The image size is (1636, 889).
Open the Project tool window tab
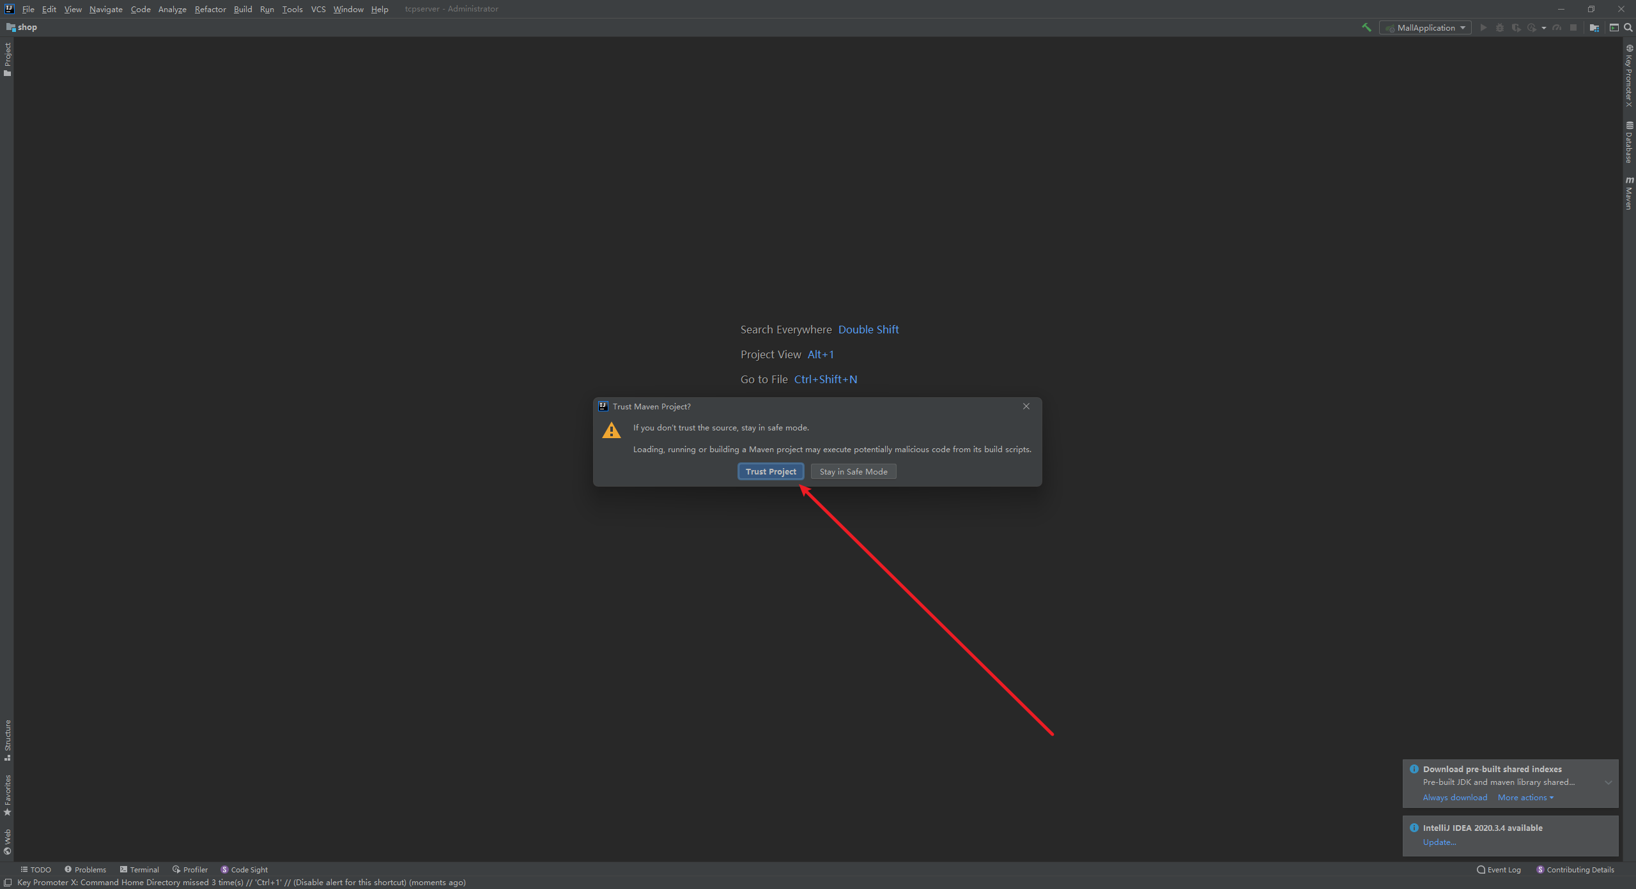(8, 59)
